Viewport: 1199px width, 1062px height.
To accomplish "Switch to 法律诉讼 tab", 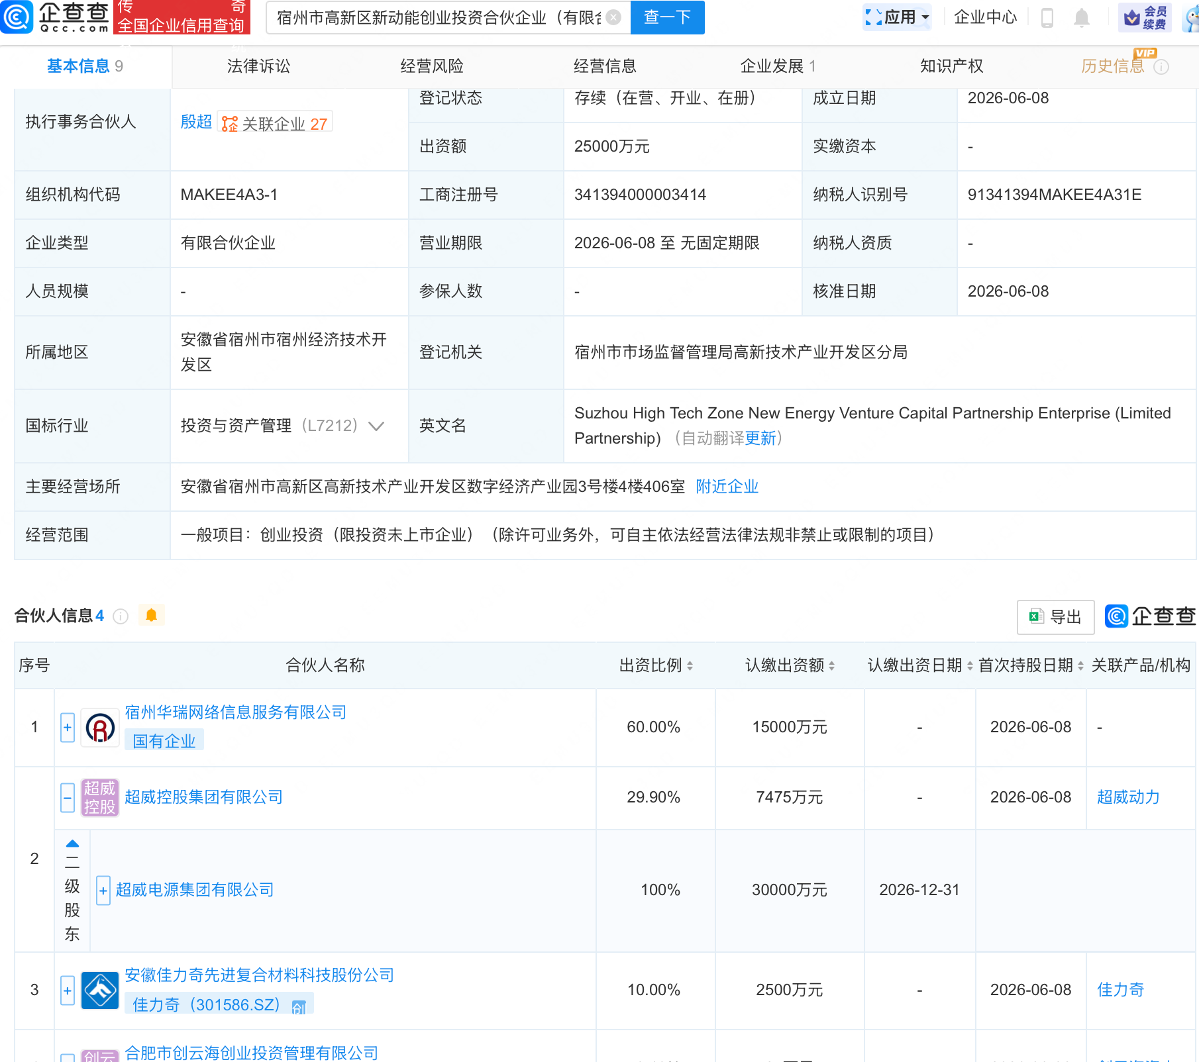I will coord(258,66).
